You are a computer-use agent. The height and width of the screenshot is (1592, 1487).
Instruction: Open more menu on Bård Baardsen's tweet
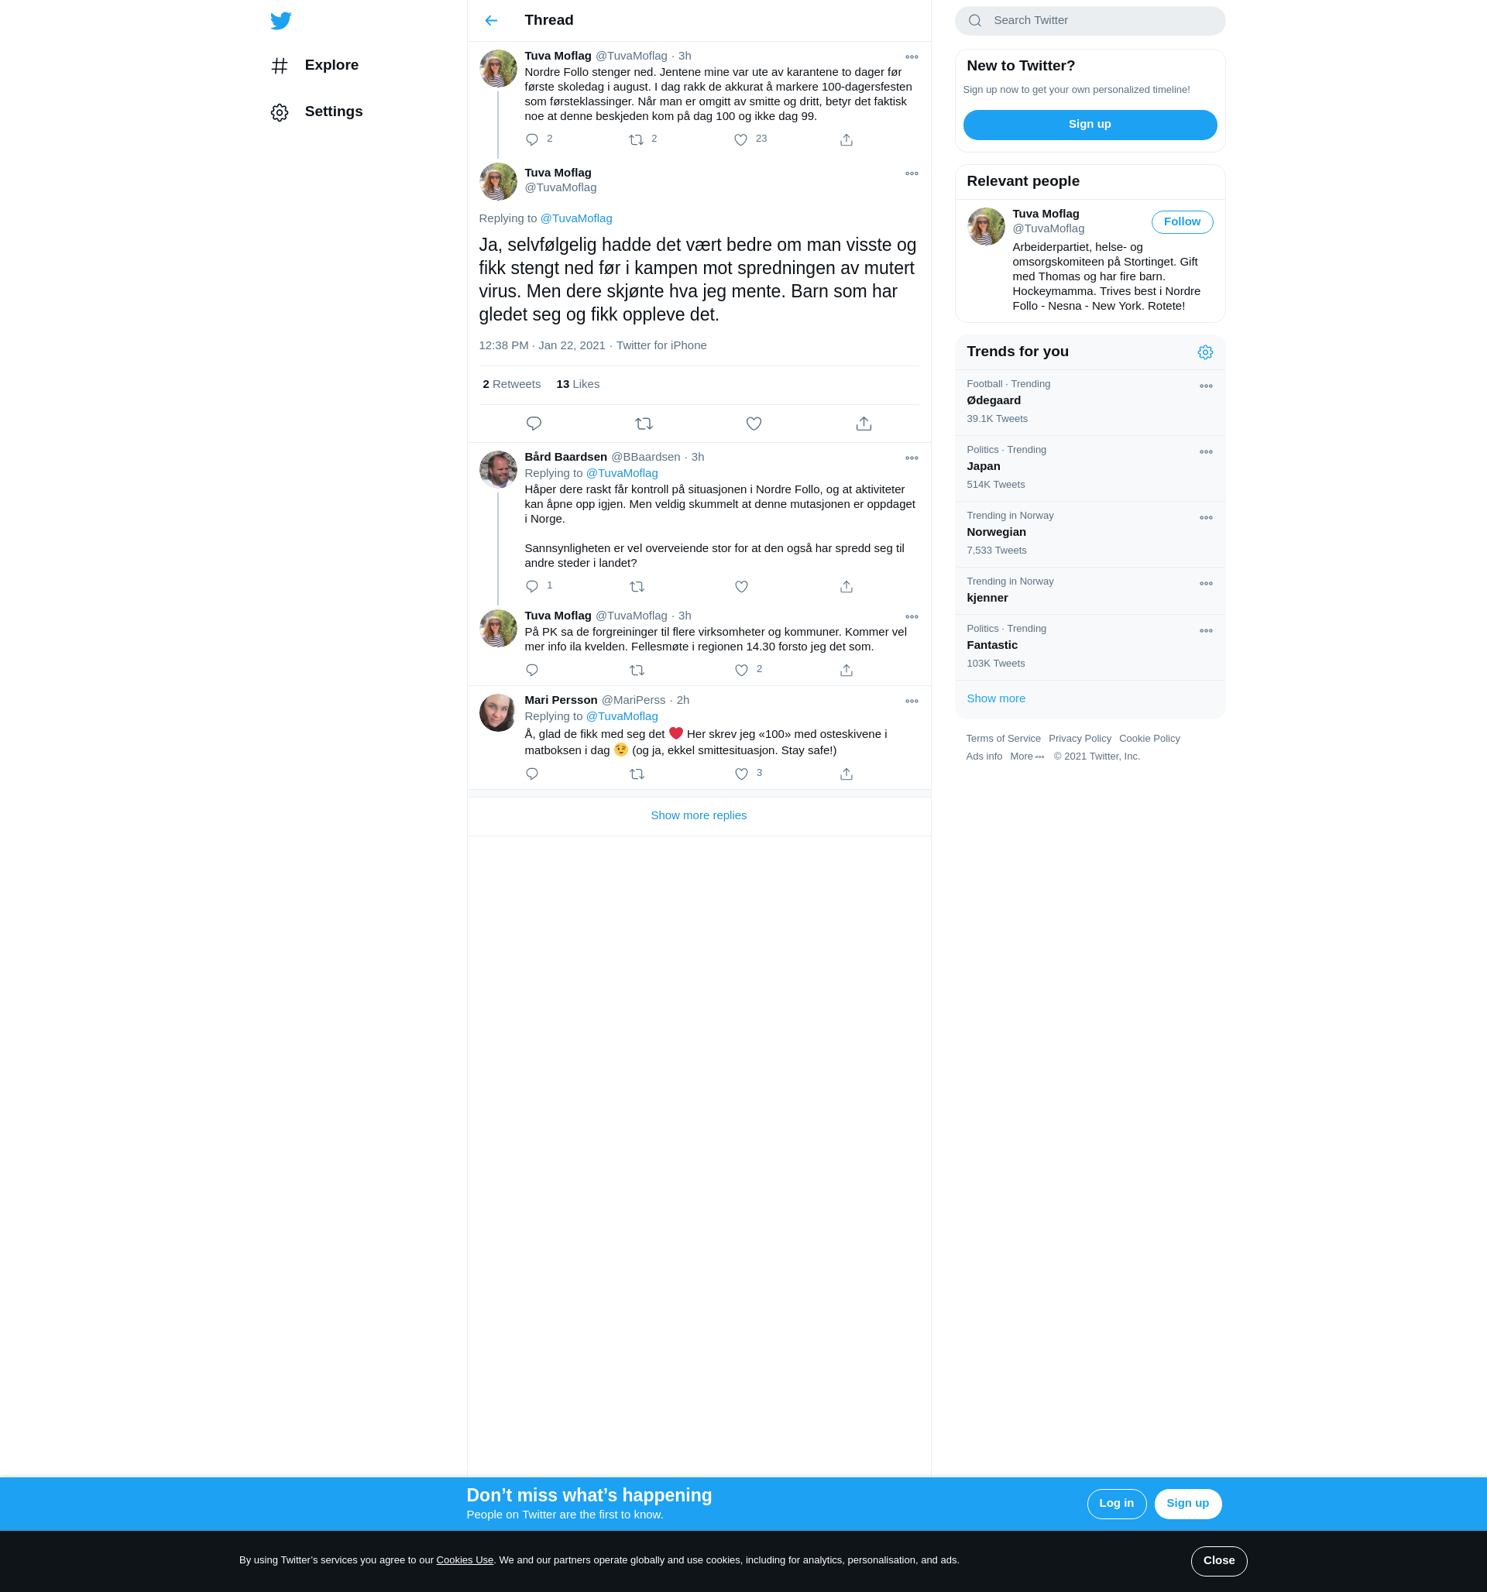coord(911,459)
